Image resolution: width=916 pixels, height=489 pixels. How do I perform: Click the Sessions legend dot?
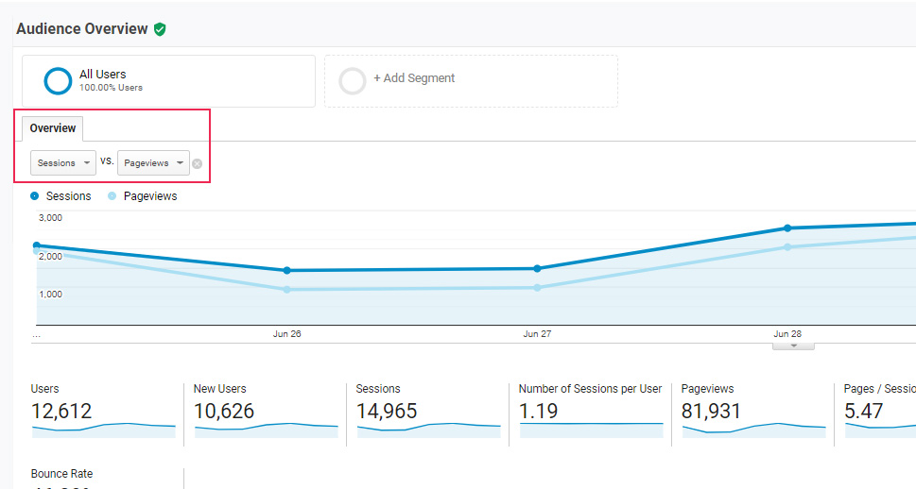click(34, 196)
